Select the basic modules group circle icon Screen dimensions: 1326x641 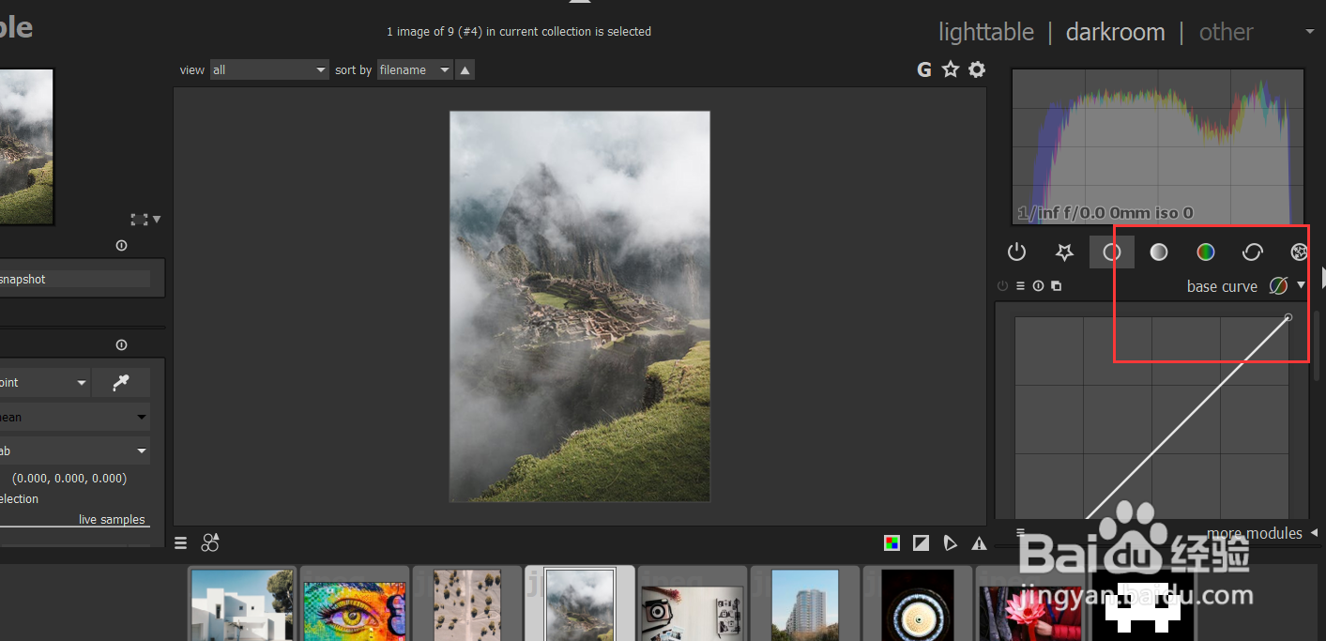point(1112,252)
